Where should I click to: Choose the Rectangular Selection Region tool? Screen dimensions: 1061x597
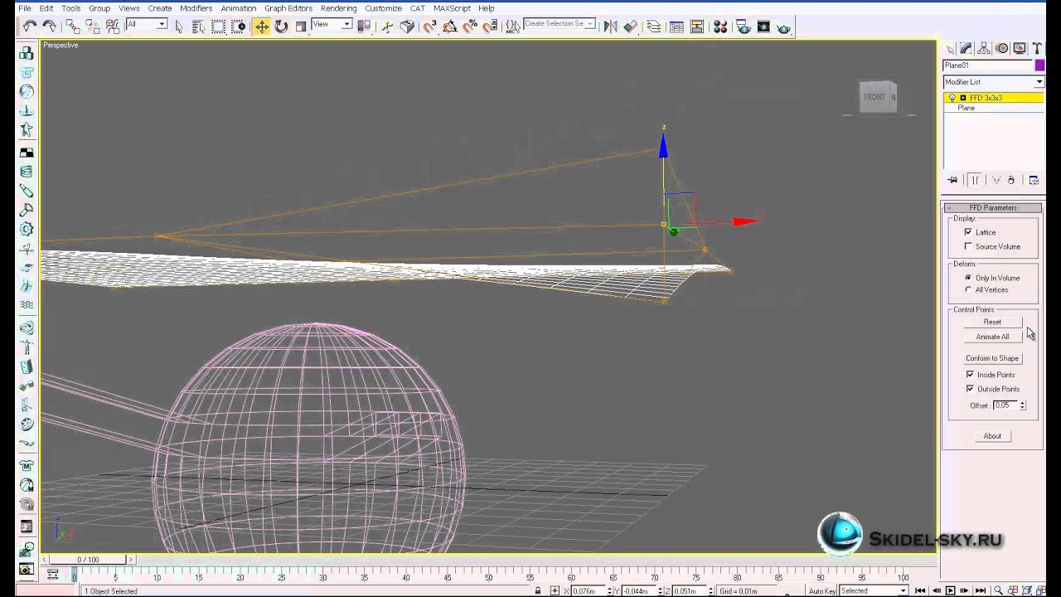click(219, 27)
